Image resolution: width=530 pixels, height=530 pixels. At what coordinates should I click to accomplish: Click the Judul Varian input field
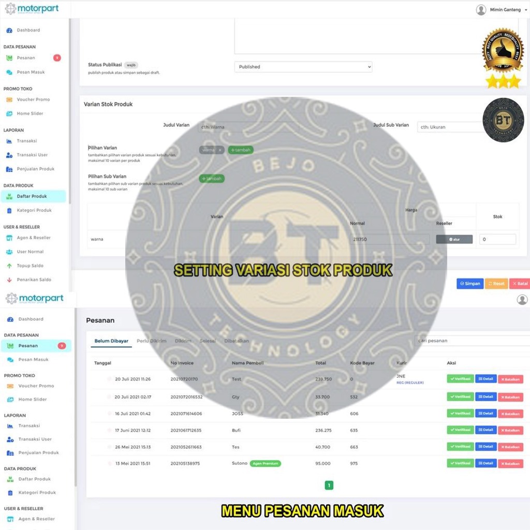pos(248,127)
